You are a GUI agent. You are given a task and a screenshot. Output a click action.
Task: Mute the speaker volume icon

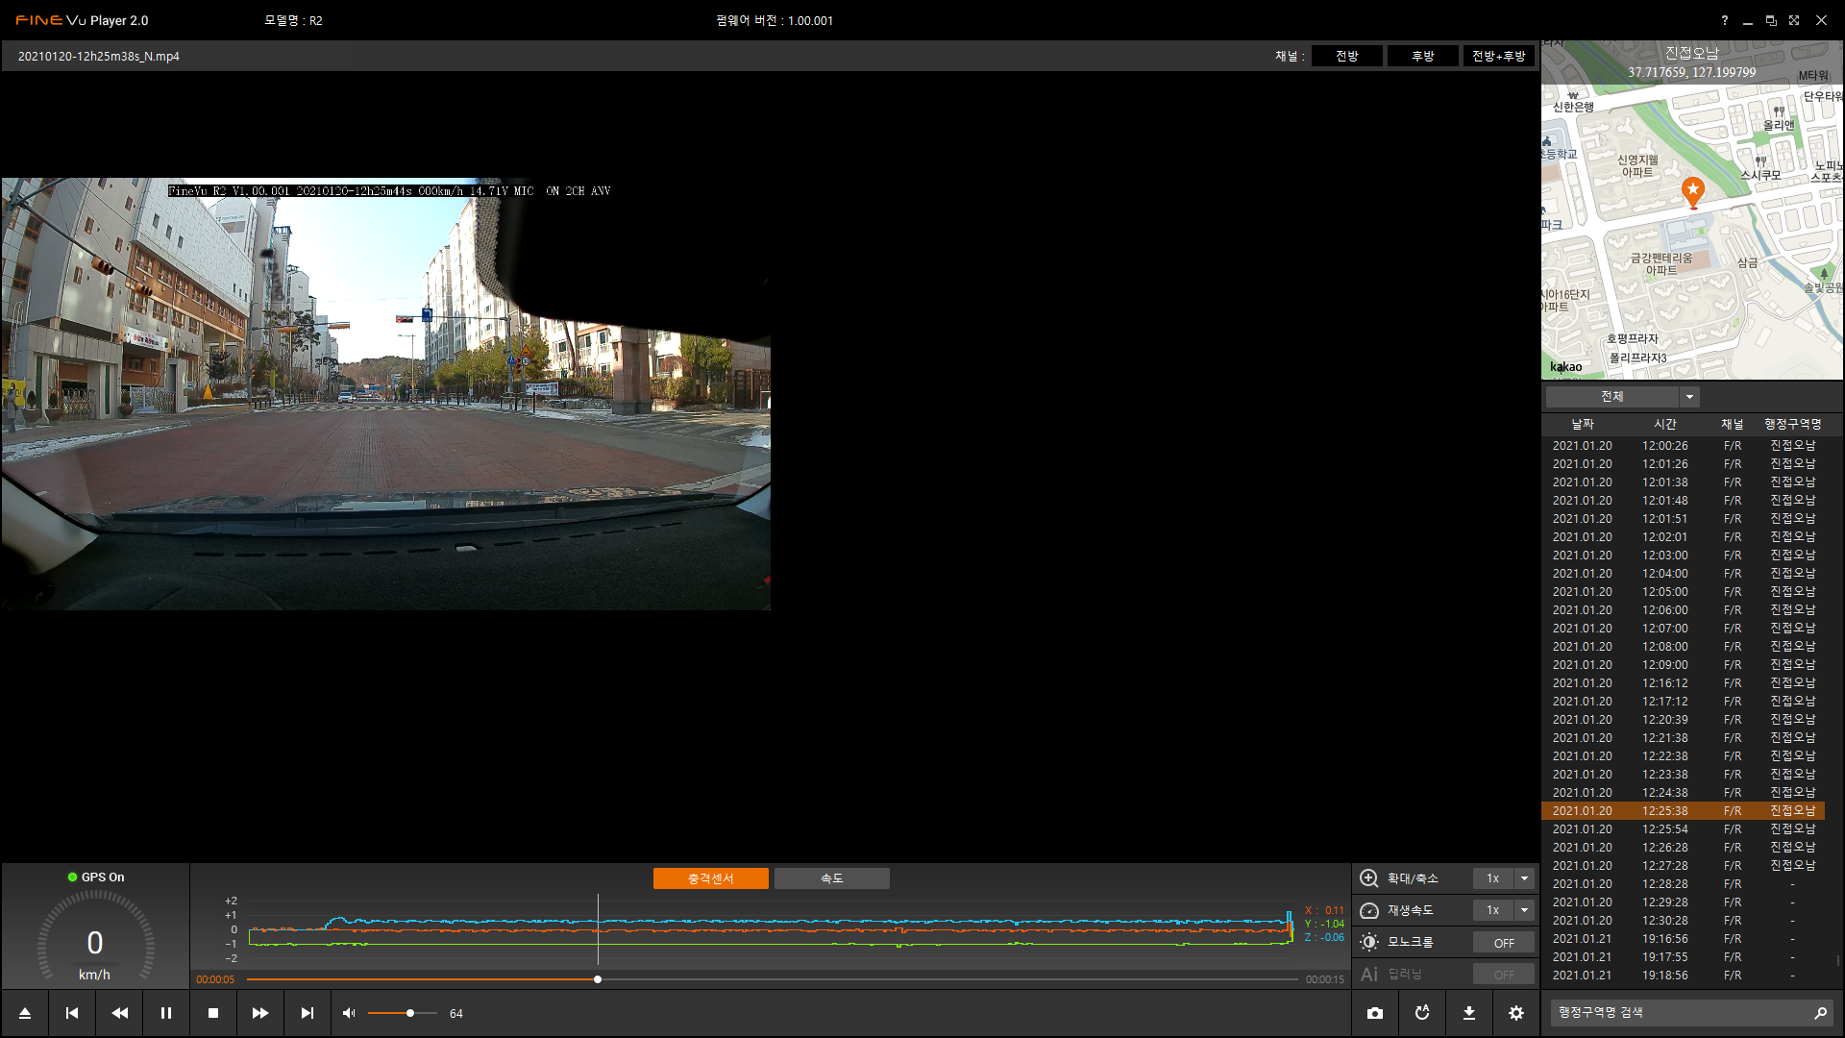(x=349, y=1013)
